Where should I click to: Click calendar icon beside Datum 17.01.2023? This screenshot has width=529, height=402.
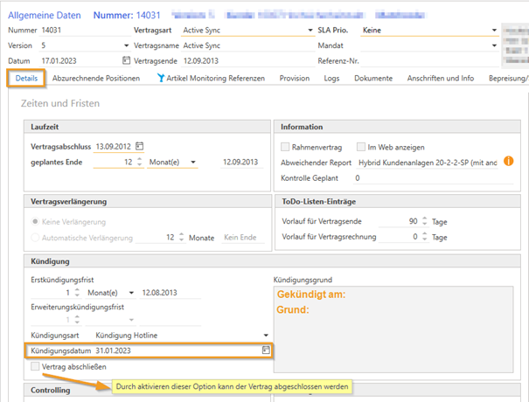pyautogui.click(x=127, y=60)
